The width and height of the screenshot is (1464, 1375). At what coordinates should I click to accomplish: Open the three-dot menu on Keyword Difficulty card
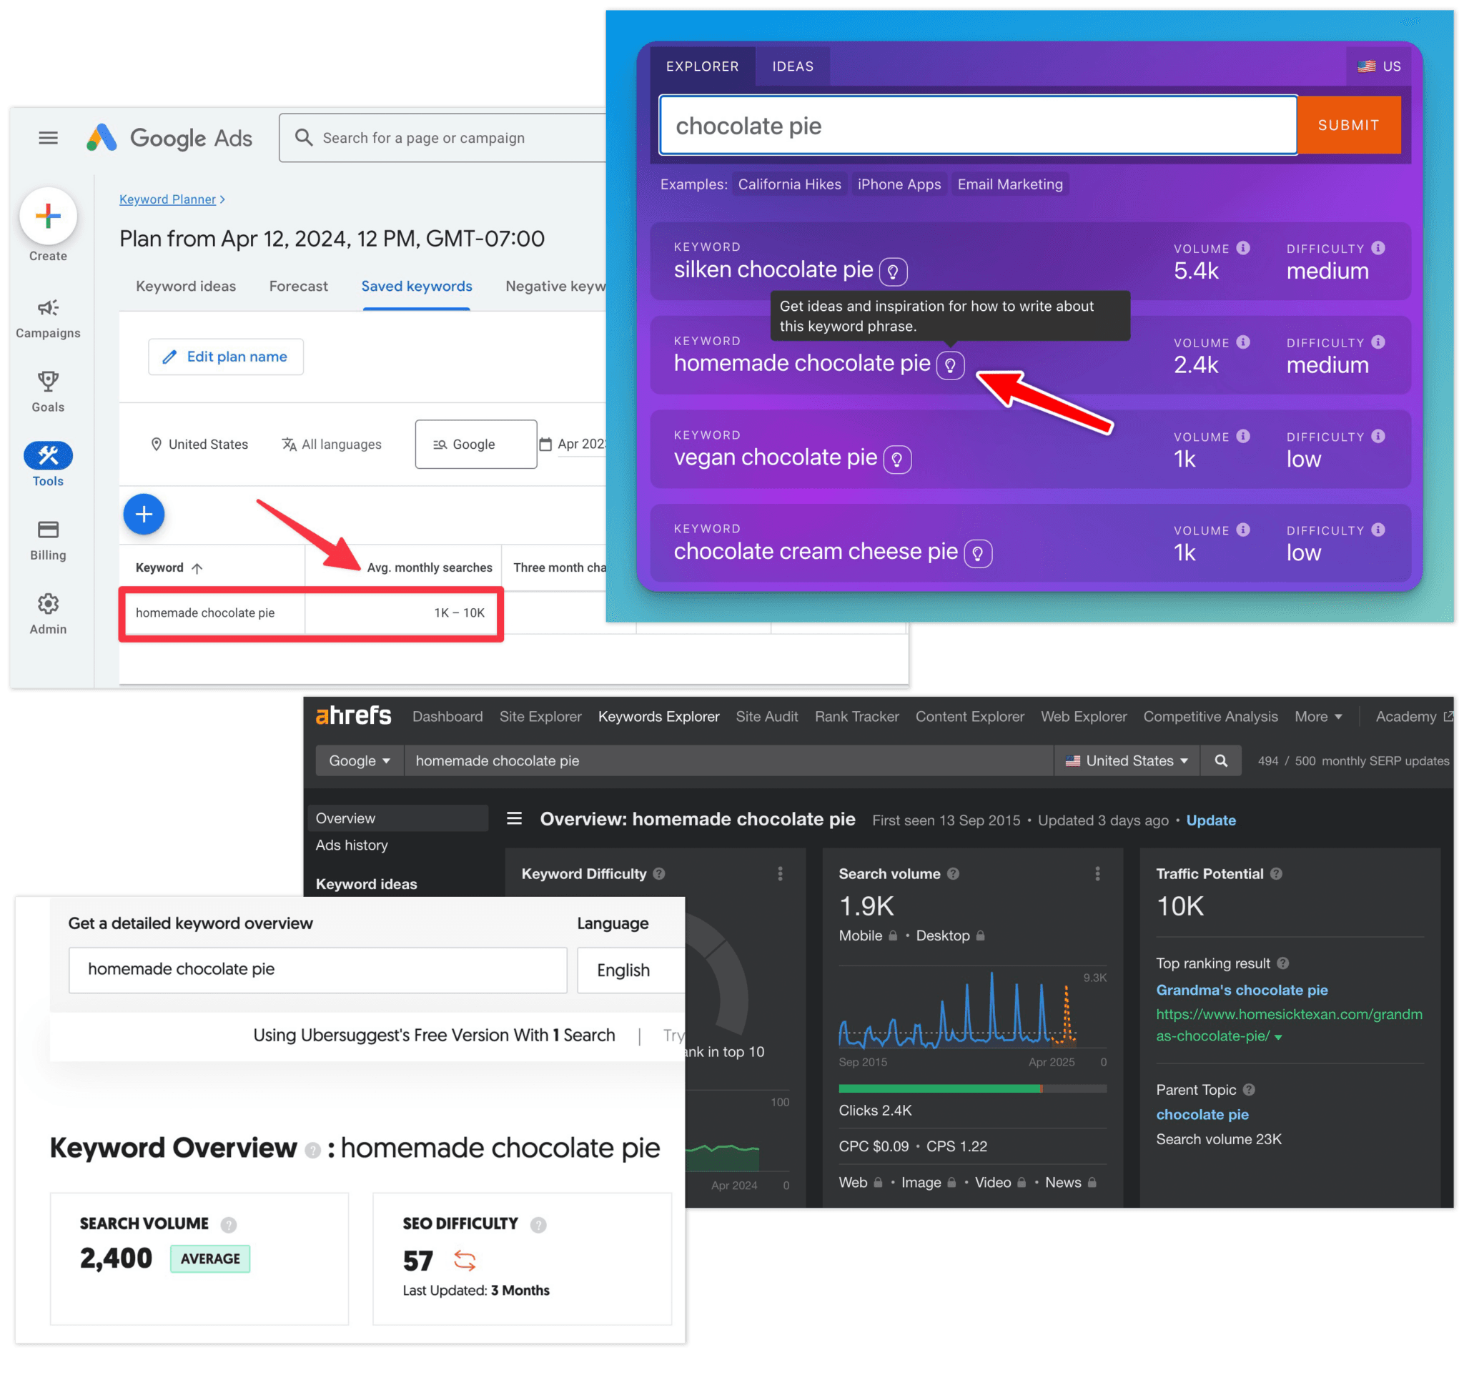[780, 874]
